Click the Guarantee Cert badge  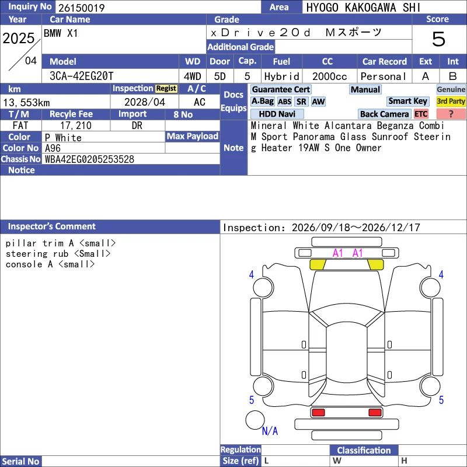[x=281, y=89]
